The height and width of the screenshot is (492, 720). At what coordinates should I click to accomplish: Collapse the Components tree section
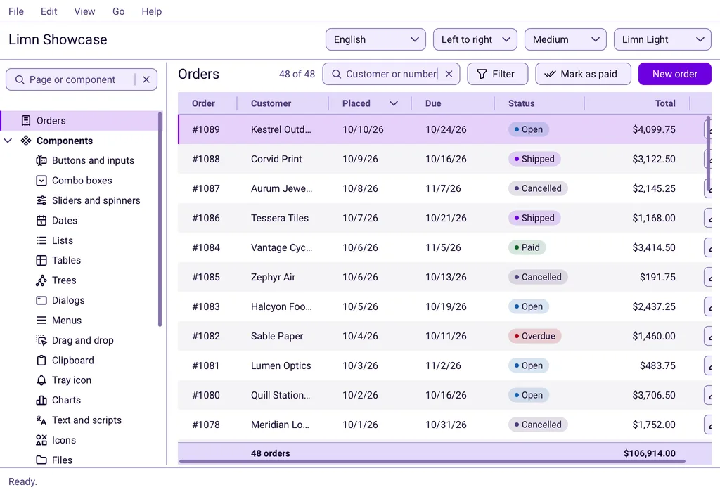click(8, 141)
